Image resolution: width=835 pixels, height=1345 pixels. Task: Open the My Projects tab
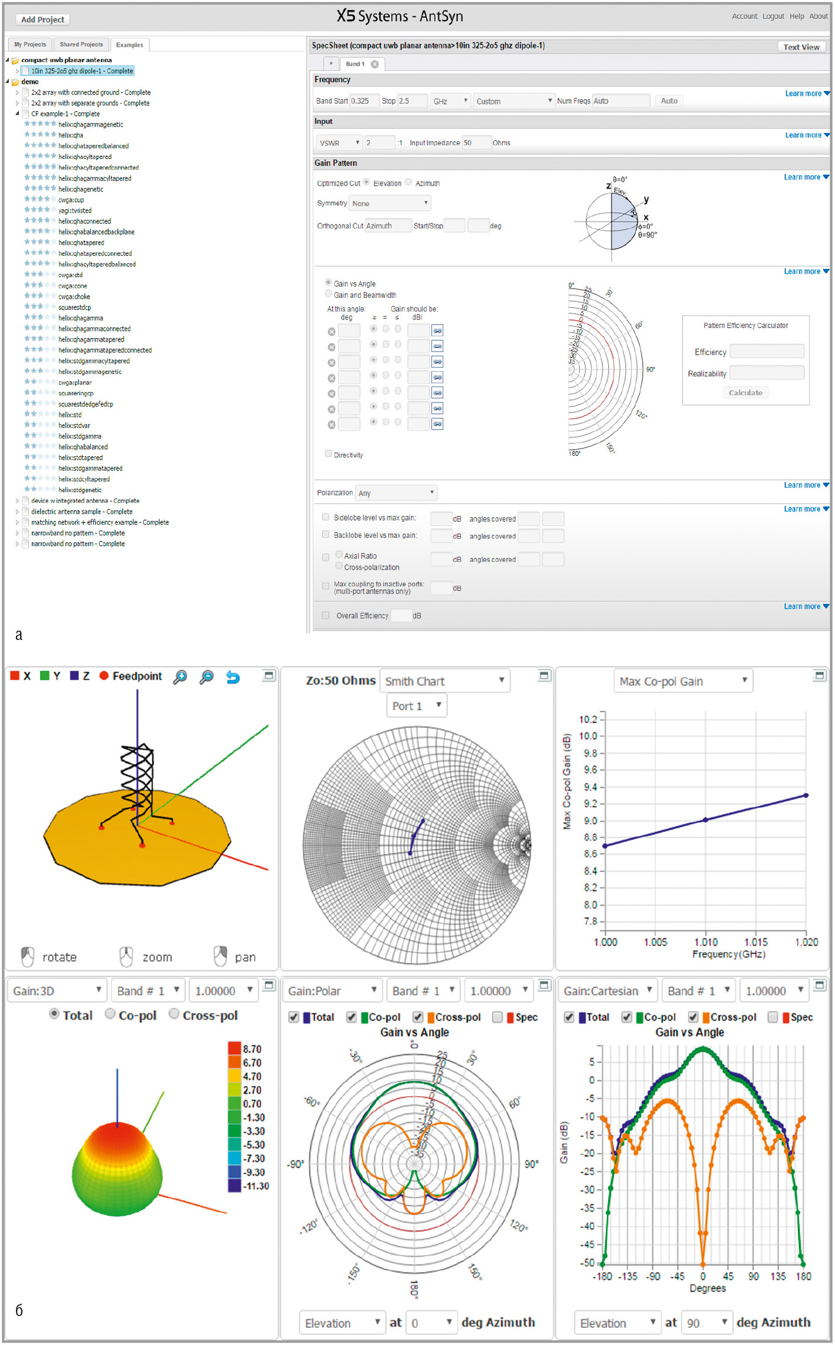pos(30,45)
